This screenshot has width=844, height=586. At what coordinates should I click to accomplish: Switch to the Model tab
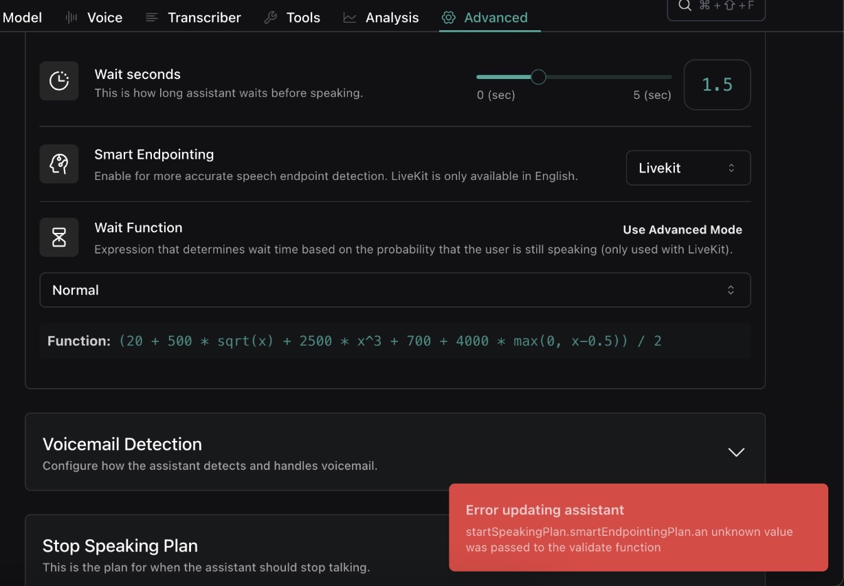point(22,18)
